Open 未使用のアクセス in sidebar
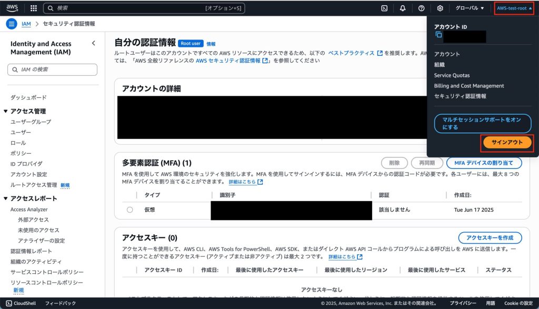Screen dimensions: 539x309 tap(38, 230)
